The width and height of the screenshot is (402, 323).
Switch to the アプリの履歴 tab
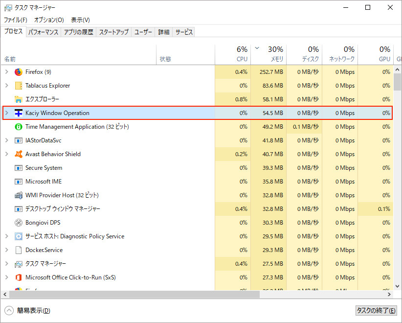(x=78, y=32)
